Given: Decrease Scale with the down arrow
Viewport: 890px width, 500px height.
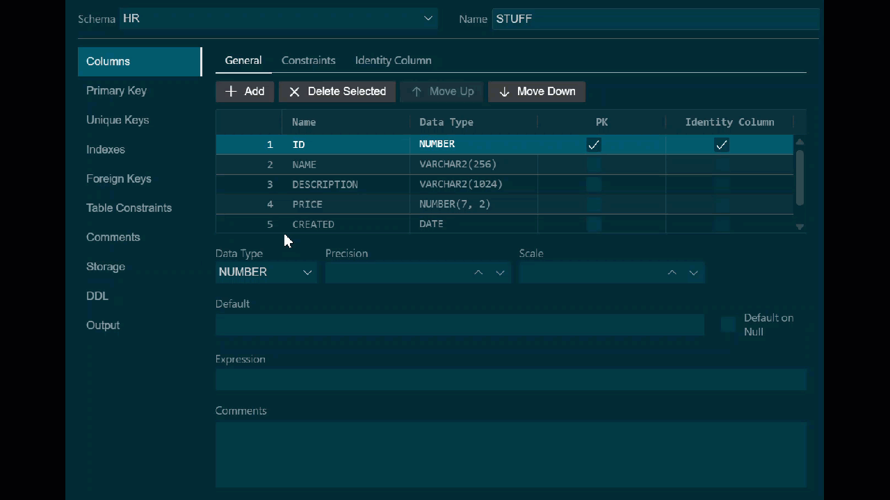Looking at the screenshot, I should pos(693,273).
